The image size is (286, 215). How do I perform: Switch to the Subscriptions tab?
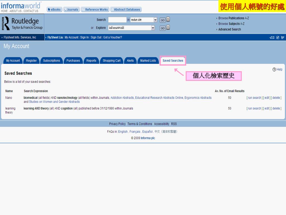pos(52,60)
